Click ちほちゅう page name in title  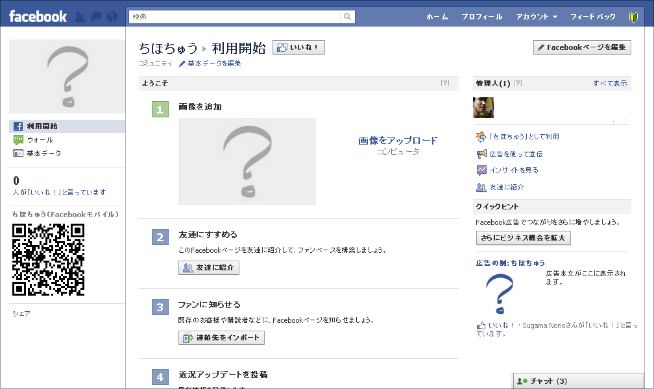[x=168, y=49]
